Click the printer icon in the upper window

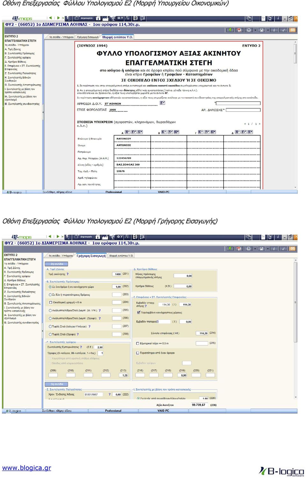tap(249, 30)
